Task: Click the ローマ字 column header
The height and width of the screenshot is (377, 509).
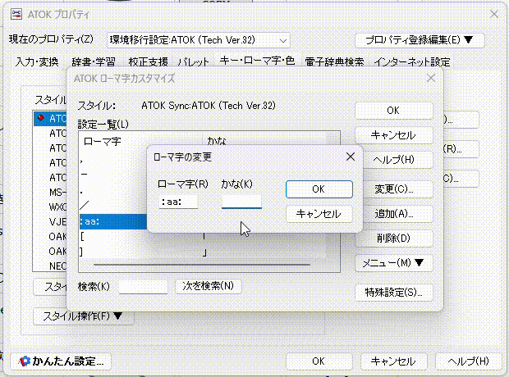Action: click(140, 141)
